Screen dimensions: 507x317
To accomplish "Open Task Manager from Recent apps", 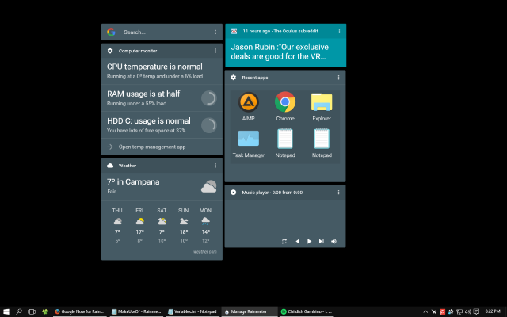I will (x=248, y=143).
